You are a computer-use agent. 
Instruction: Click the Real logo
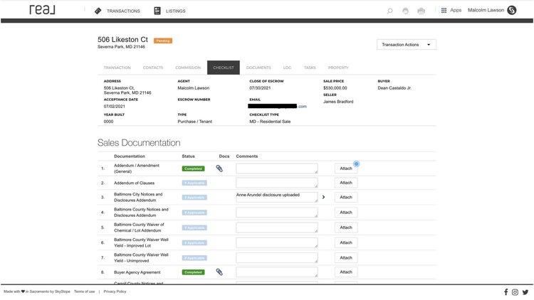tap(42, 10)
